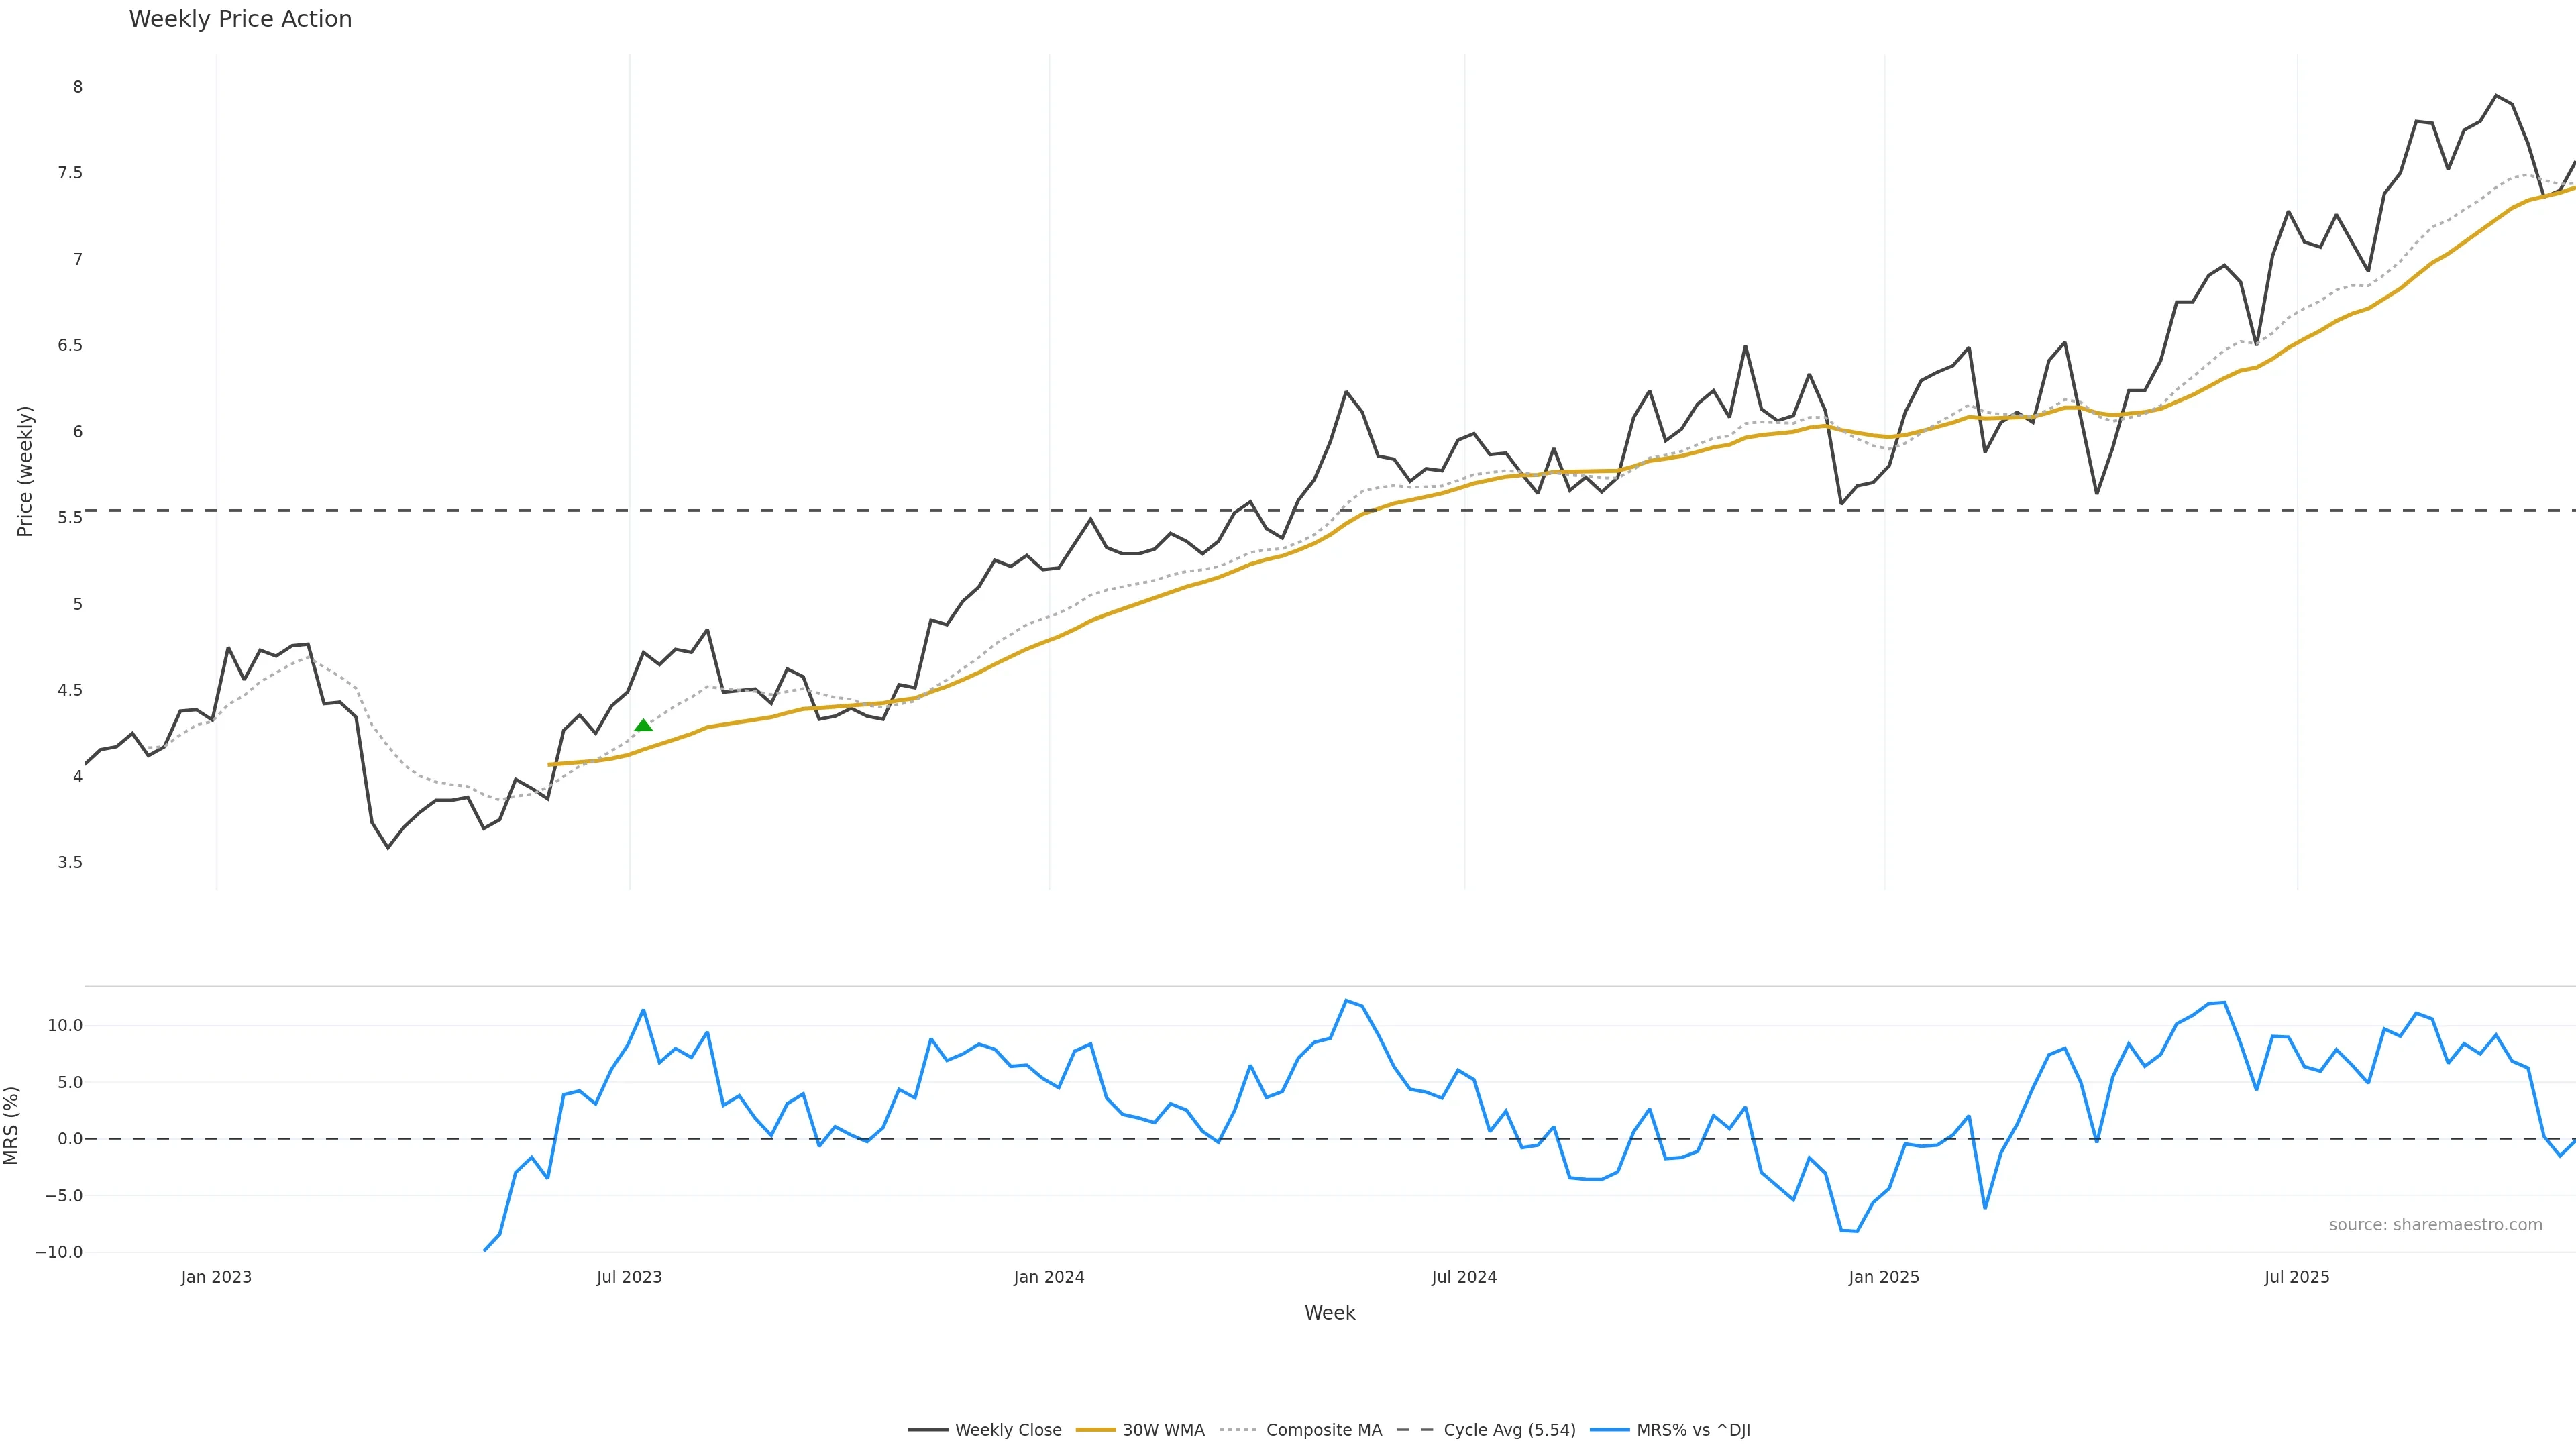The image size is (2576, 1449).
Task: Select the Jul 2023 x-axis label
Action: (629, 1277)
